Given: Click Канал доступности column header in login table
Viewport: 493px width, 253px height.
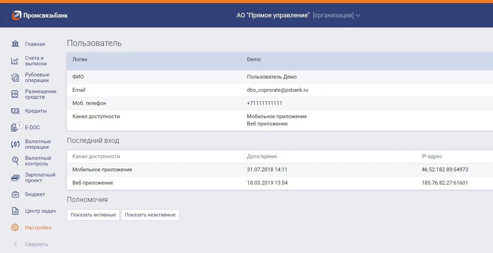Looking at the screenshot, I should [x=96, y=156].
